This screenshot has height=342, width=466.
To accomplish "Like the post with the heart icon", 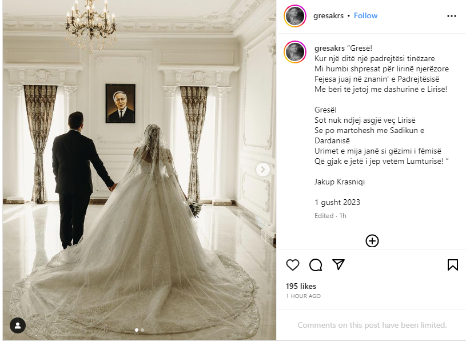I will (x=292, y=264).
